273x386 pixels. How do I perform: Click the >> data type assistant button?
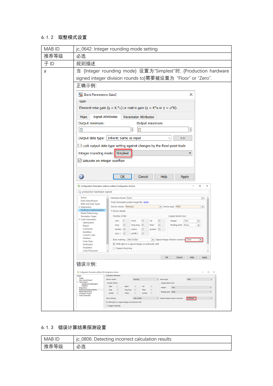pyautogui.click(x=183, y=138)
